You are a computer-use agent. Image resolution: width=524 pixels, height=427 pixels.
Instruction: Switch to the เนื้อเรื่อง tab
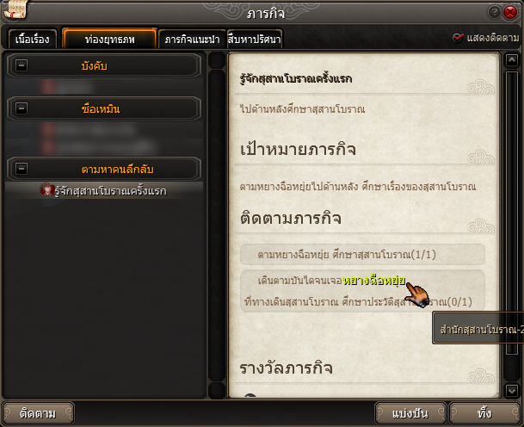coord(33,39)
